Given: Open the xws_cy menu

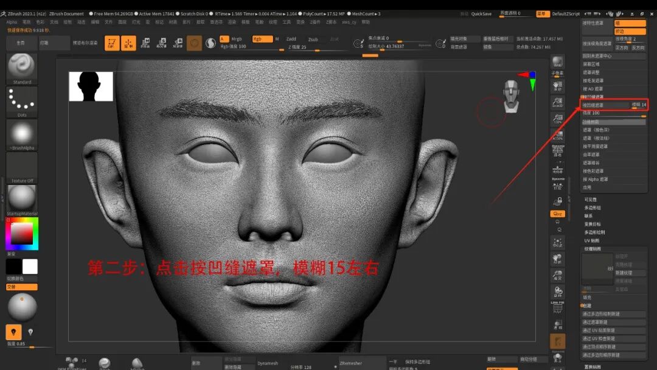Looking at the screenshot, I should tap(349, 22).
